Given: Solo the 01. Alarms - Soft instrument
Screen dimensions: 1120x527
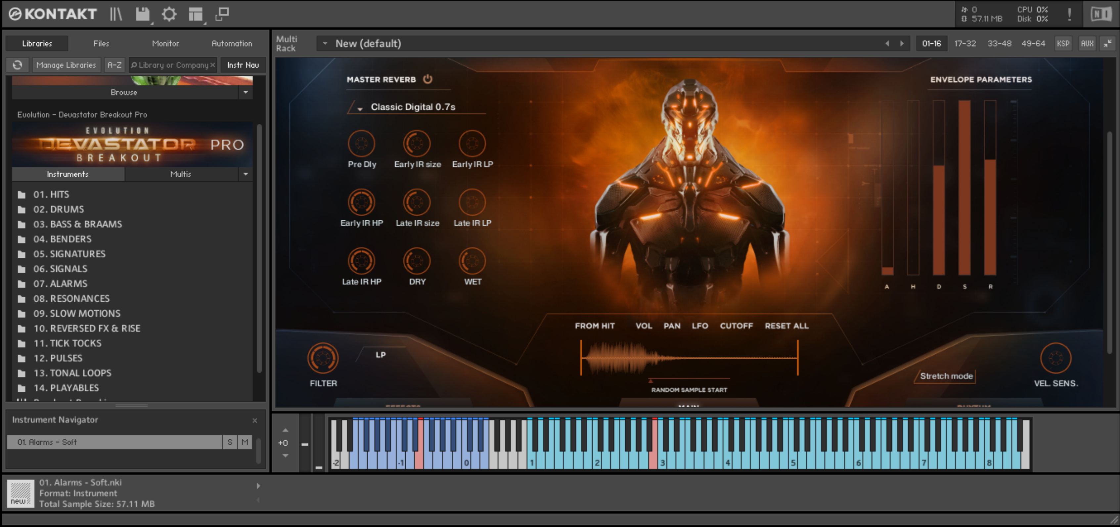Looking at the screenshot, I should tap(230, 442).
